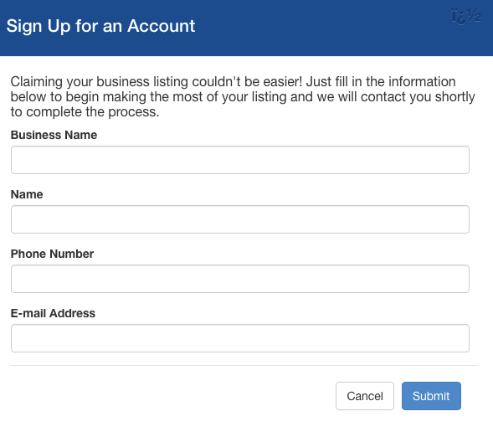Click the divider line above the buttons
Image resolution: width=493 pixels, height=437 pixels.
click(244, 365)
